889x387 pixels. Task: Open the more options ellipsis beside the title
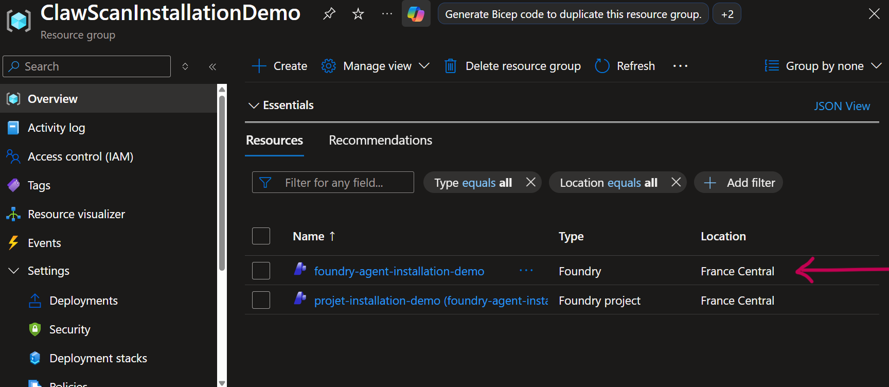point(387,14)
